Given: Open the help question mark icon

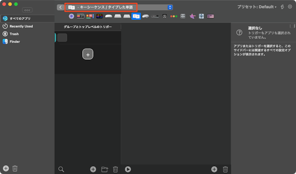Looking at the screenshot, I should pos(239,32).
